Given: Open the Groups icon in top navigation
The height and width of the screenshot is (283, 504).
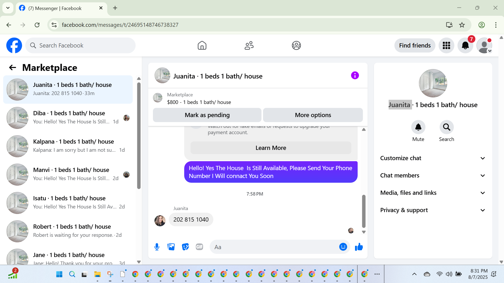Looking at the screenshot, I should [x=296, y=45].
